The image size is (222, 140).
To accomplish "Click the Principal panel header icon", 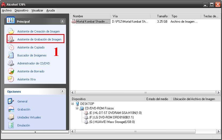I will click(x=11, y=20).
